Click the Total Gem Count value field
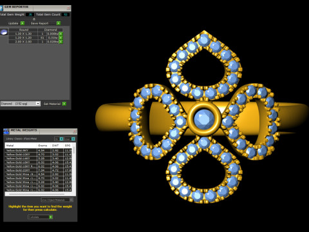The height and width of the screenshot is (232, 309). point(66,15)
